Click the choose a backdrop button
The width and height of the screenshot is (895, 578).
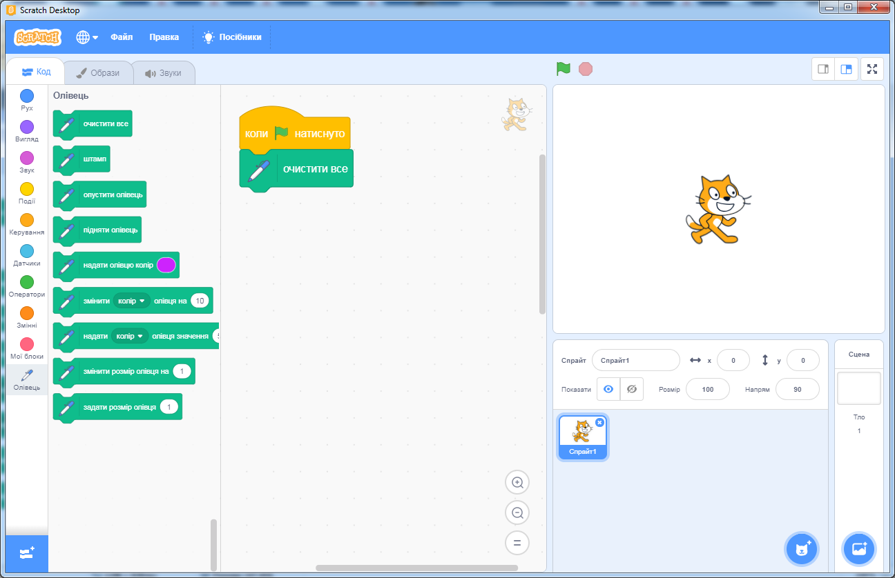(859, 550)
